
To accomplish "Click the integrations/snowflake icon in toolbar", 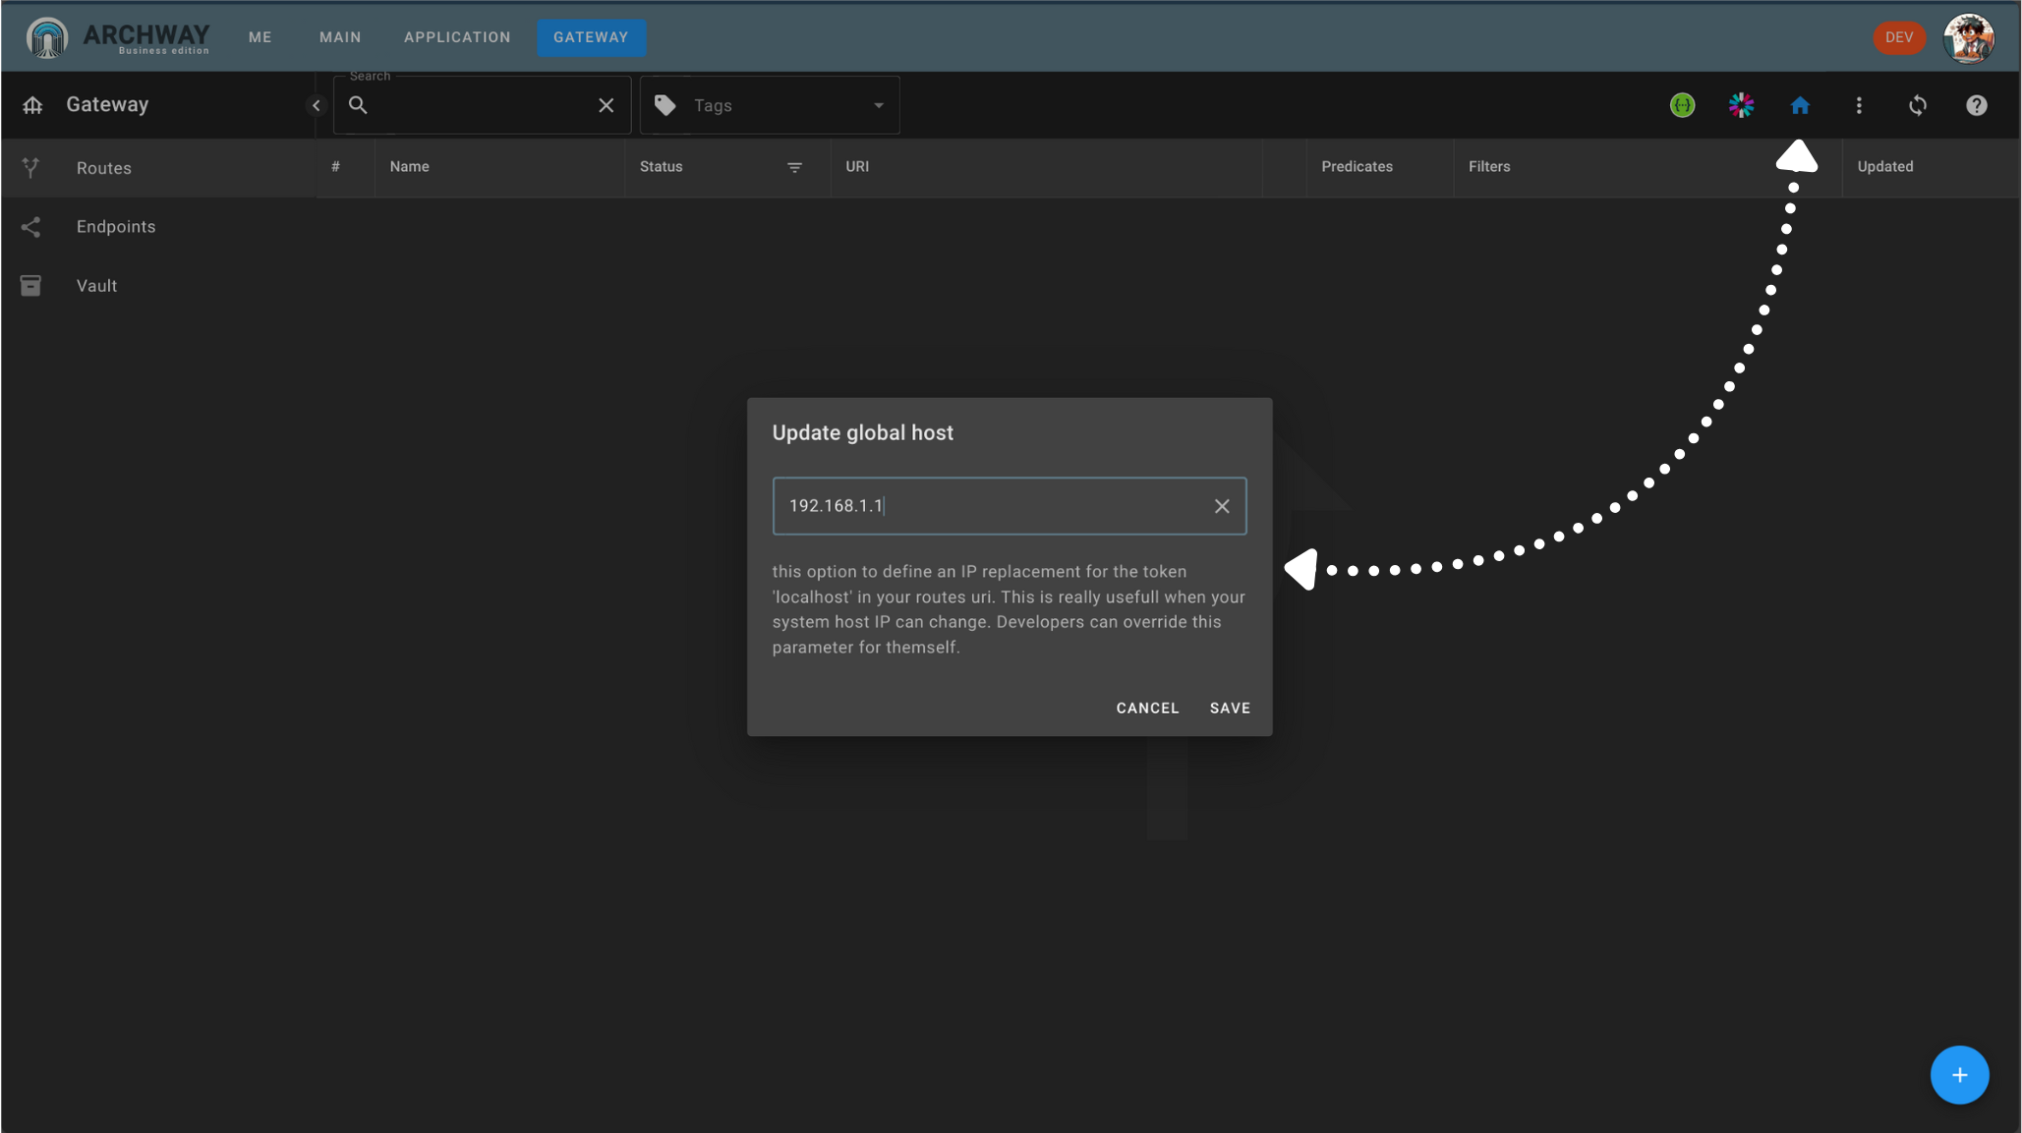I will [x=1740, y=104].
